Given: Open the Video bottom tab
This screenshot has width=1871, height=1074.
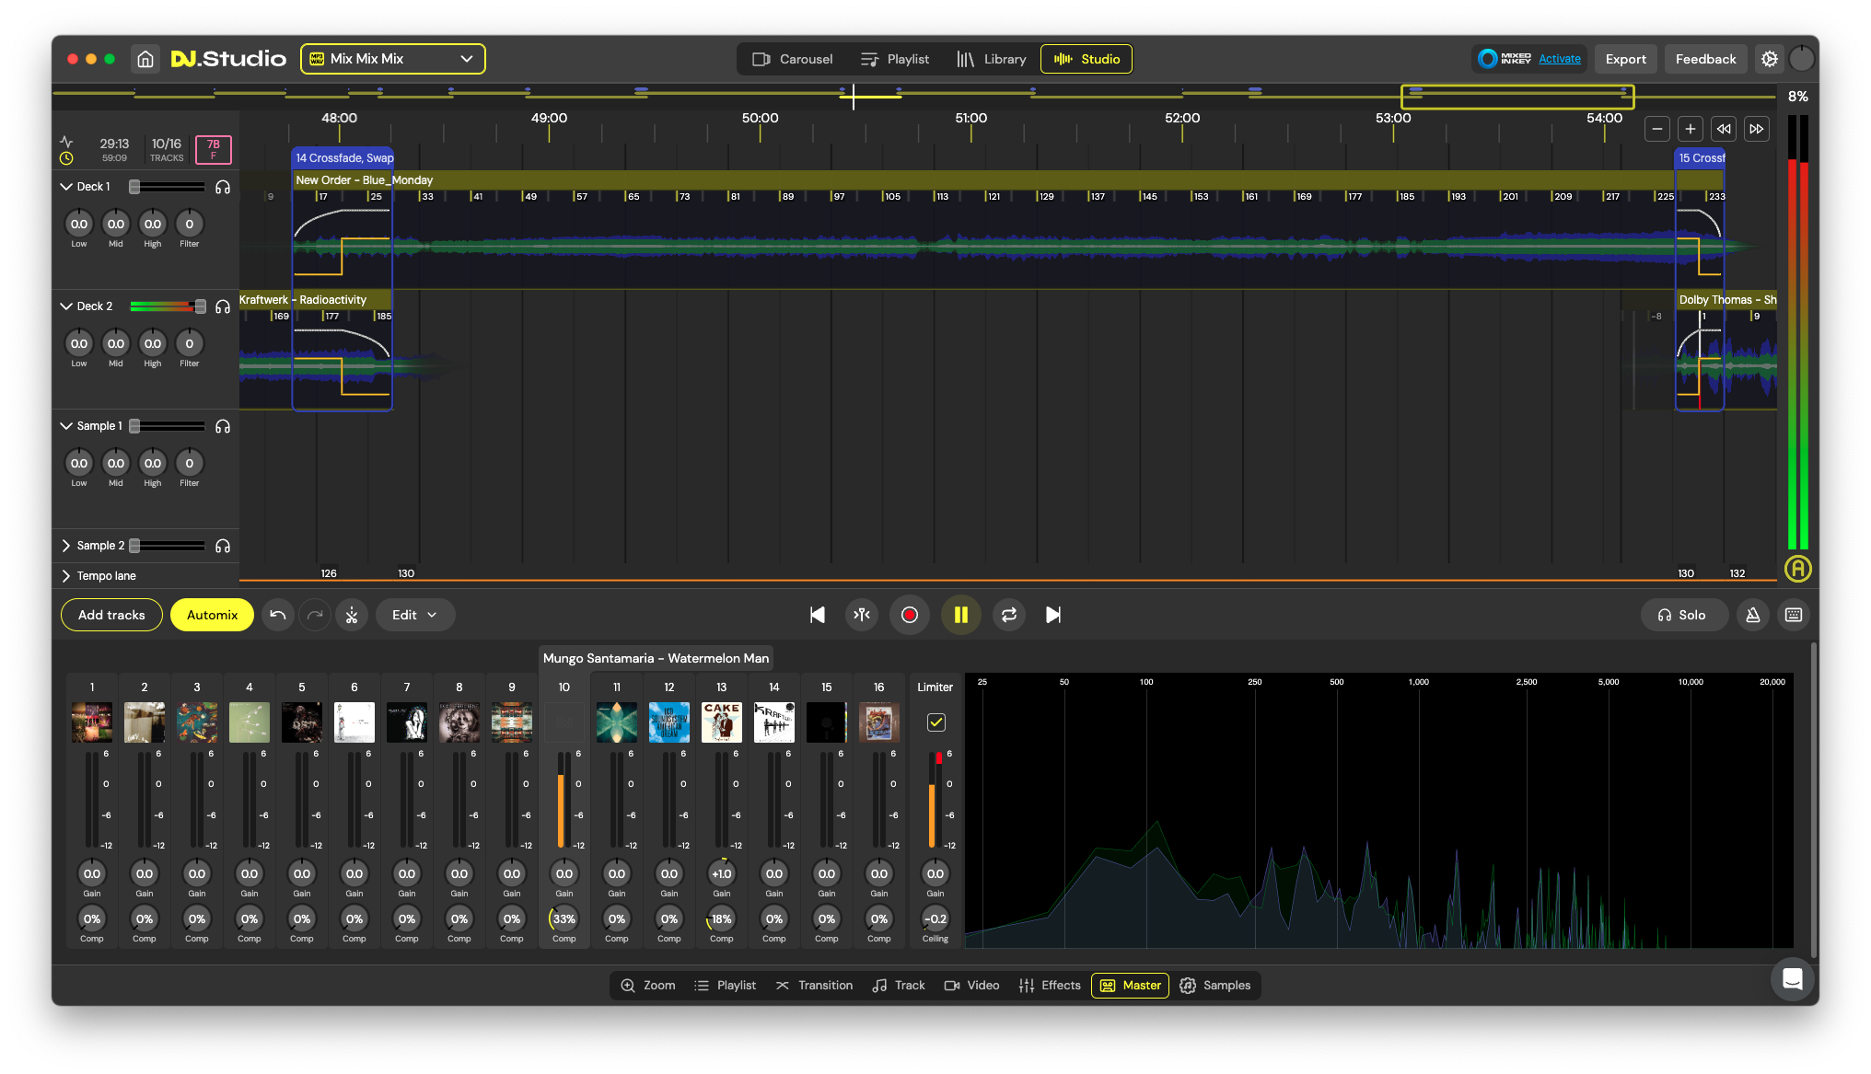Looking at the screenshot, I should point(971,986).
